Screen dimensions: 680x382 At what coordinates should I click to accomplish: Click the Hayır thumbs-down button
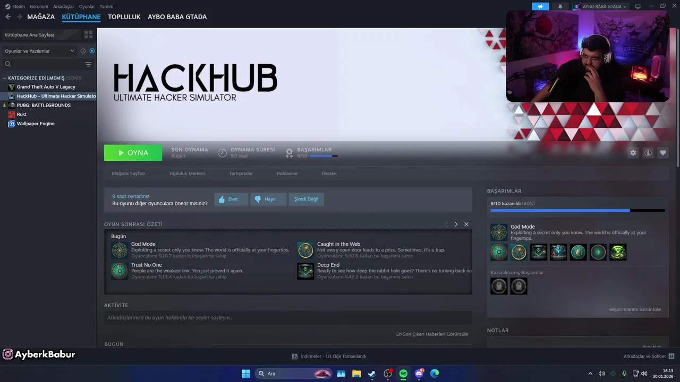(268, 199)
